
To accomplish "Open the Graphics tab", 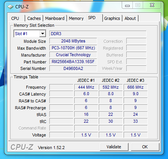I will coord(112,18).
